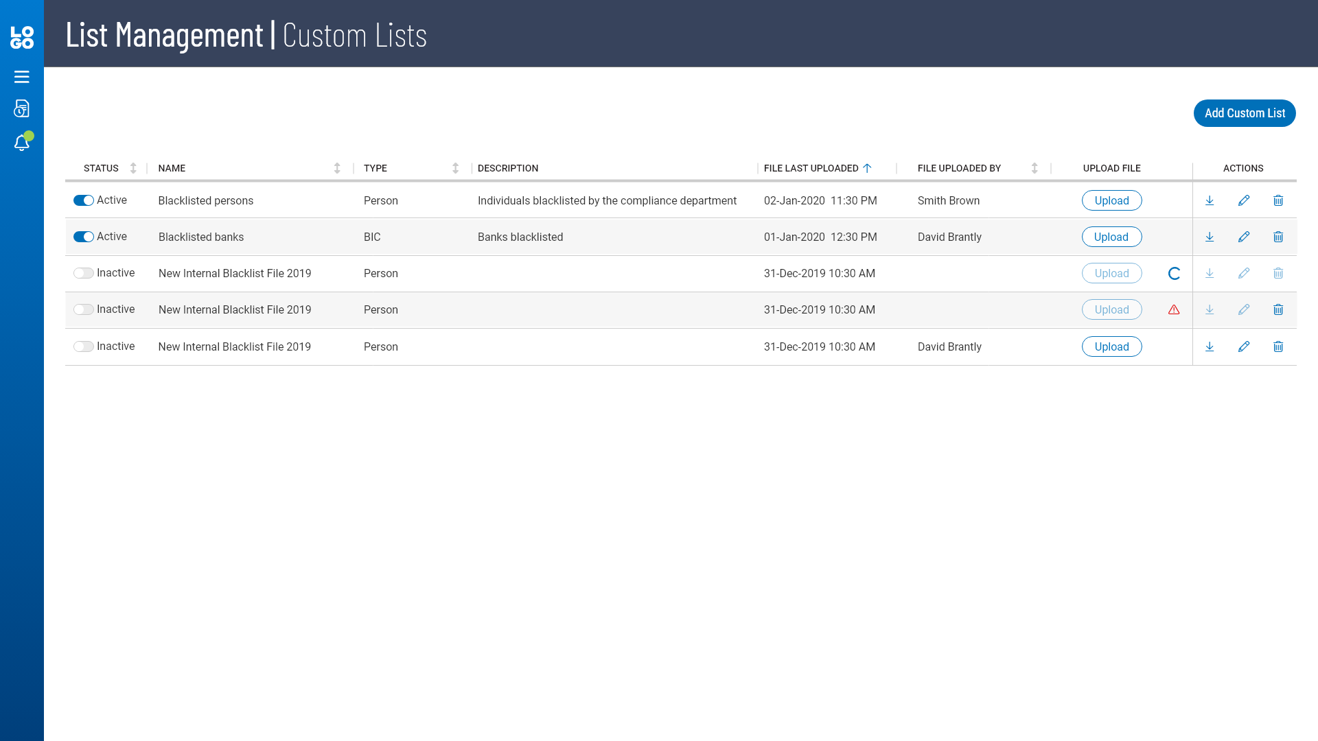
Task: Click the LOGO in top-left corner
Action: 22,37
